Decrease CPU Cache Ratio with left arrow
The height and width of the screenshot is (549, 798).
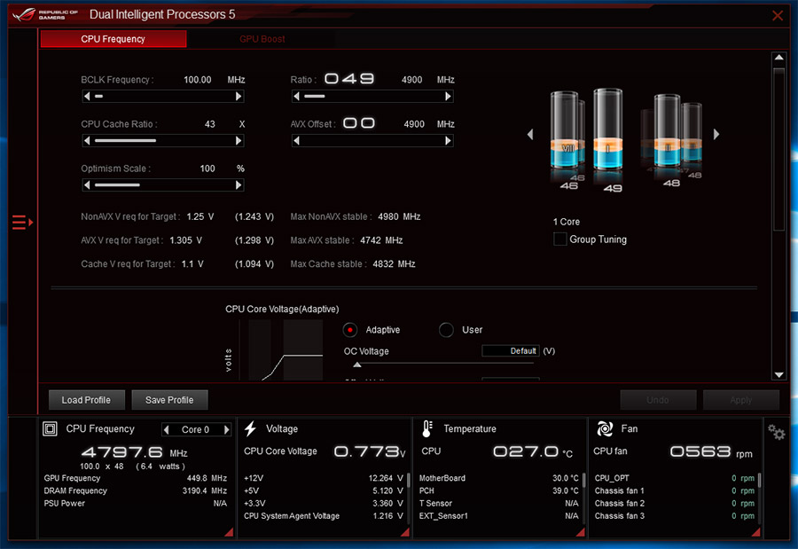[87, 140]
